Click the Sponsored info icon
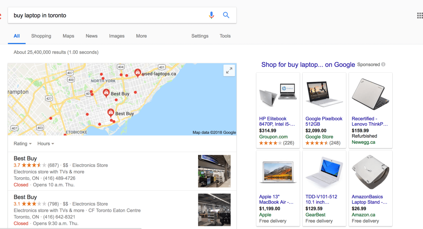Viewport: 423px width, 229px height. pyautogui.click(x=383, y=64)
